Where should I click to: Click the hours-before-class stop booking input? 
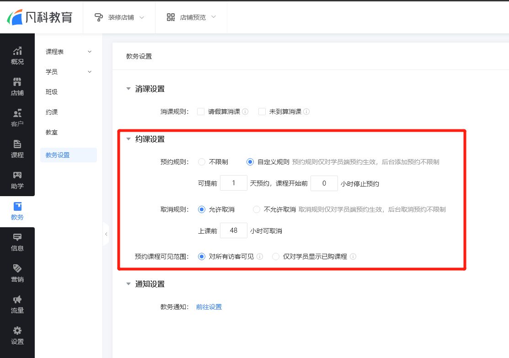(x=324, y=183)
